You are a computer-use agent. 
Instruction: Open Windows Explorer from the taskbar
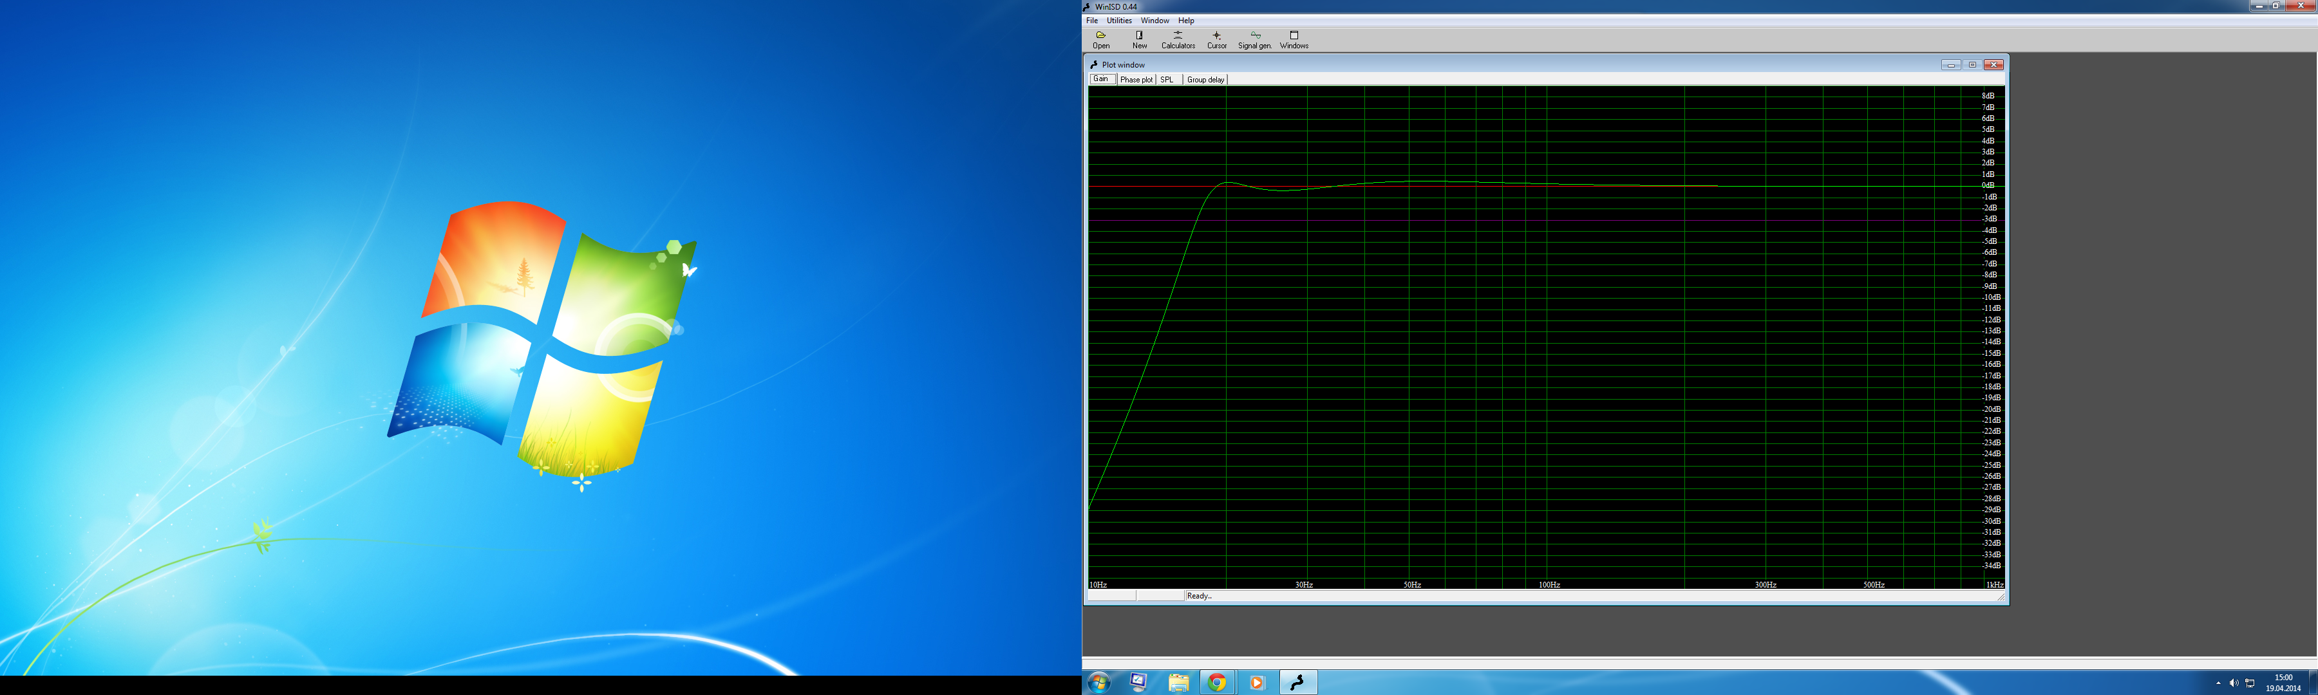1178,682
